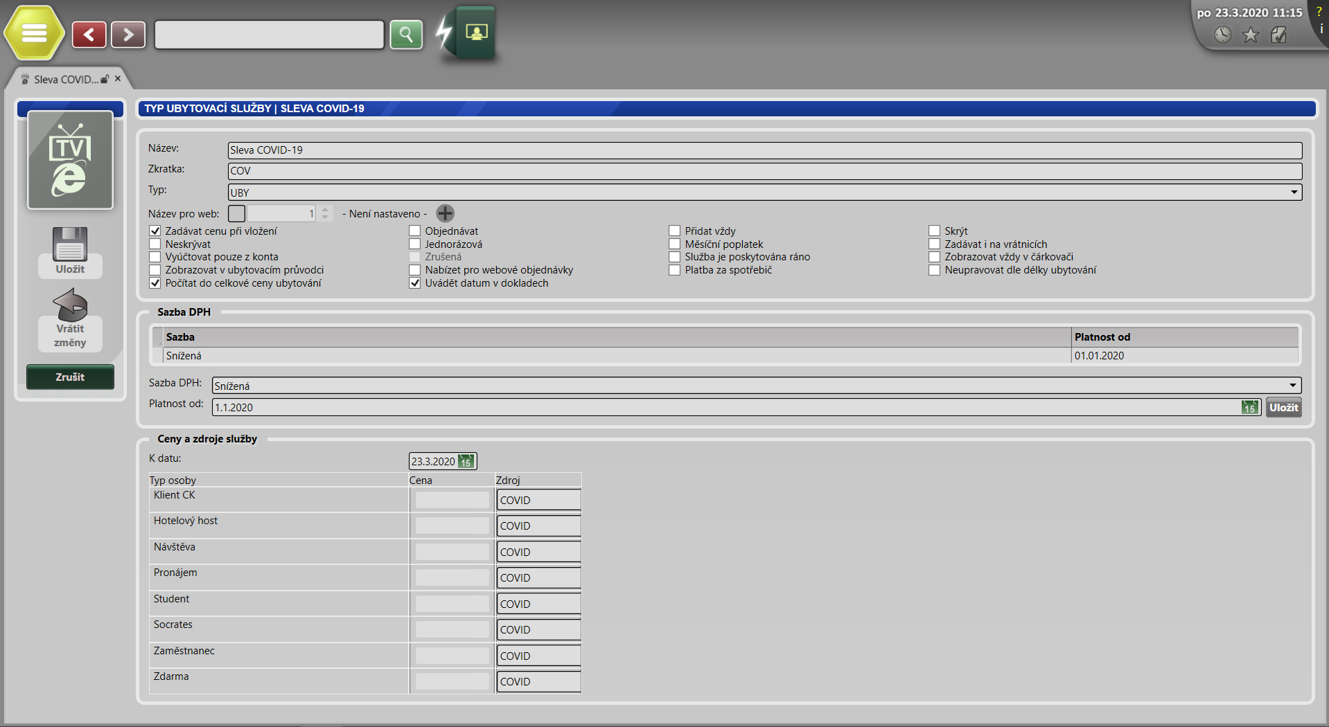The width and height of the screenshot is (1329, 727).
Task: Open the yellow hexagon main menu
Action: pos(34,33)
